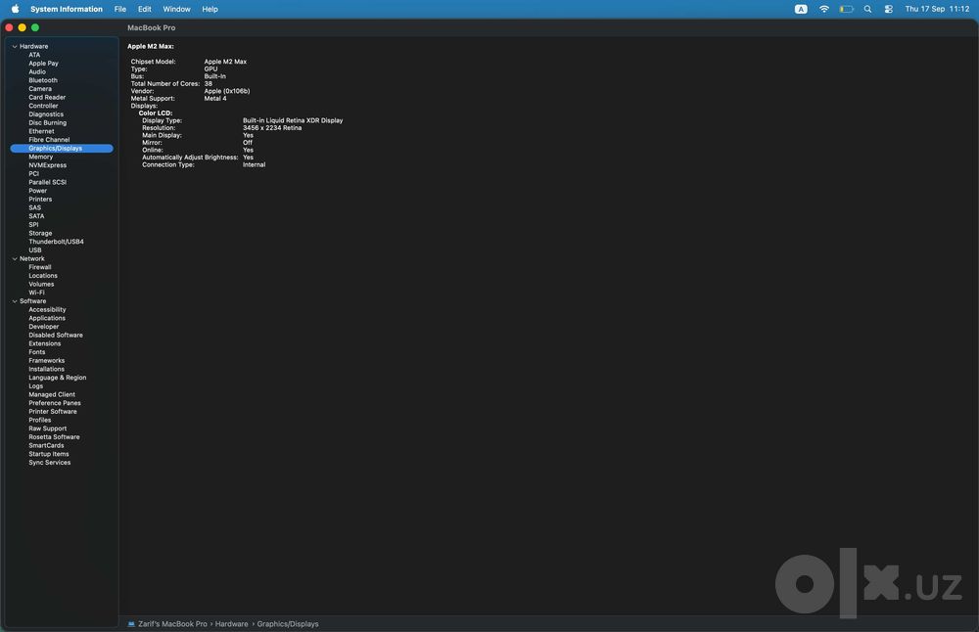Select Apple Pay in the sidebar
The width and height of the screenshot is (979, 632).
coord(43,63)
